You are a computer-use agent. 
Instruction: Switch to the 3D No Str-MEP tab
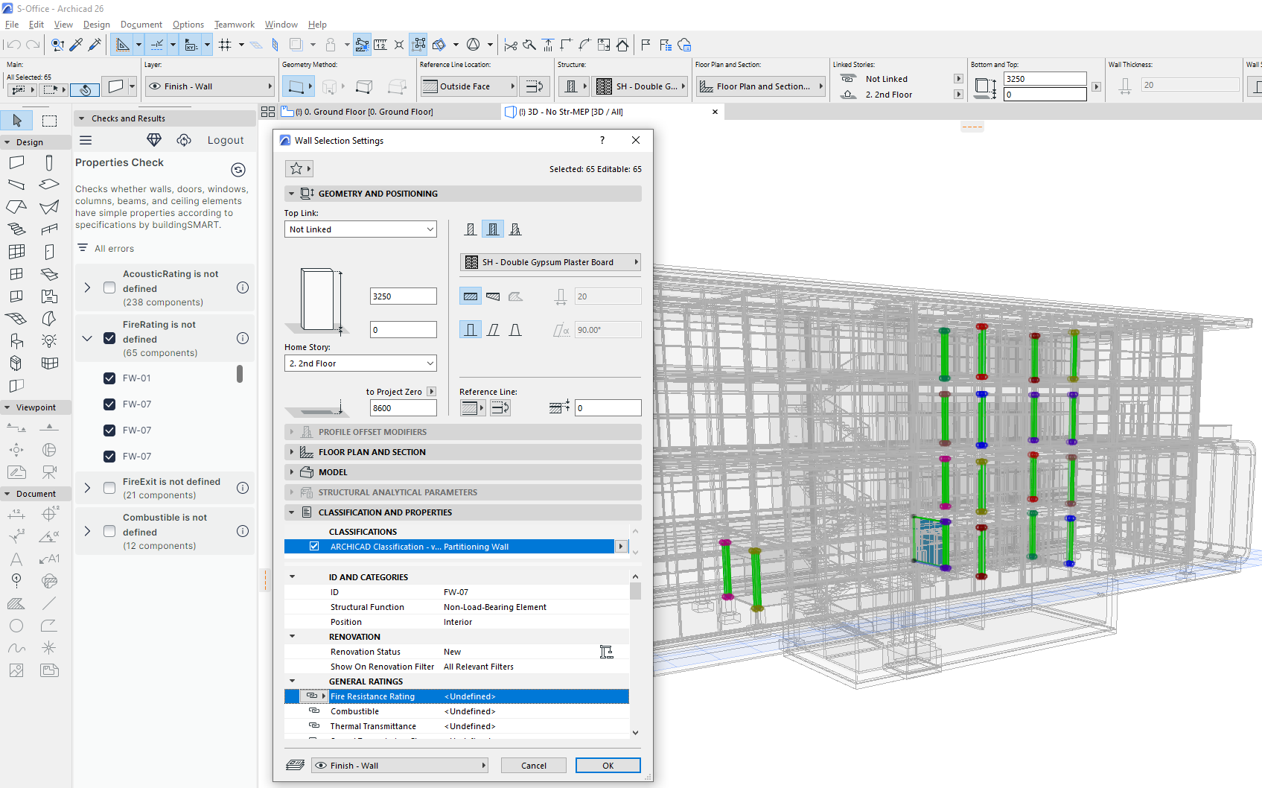coord(570,112)
